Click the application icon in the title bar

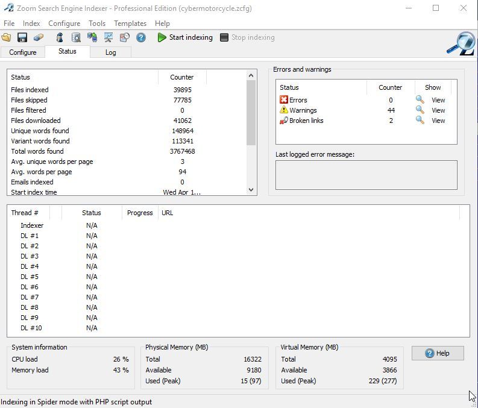(x=9, y=8)
